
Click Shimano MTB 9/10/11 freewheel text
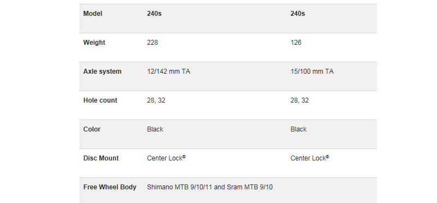(210, 187)
